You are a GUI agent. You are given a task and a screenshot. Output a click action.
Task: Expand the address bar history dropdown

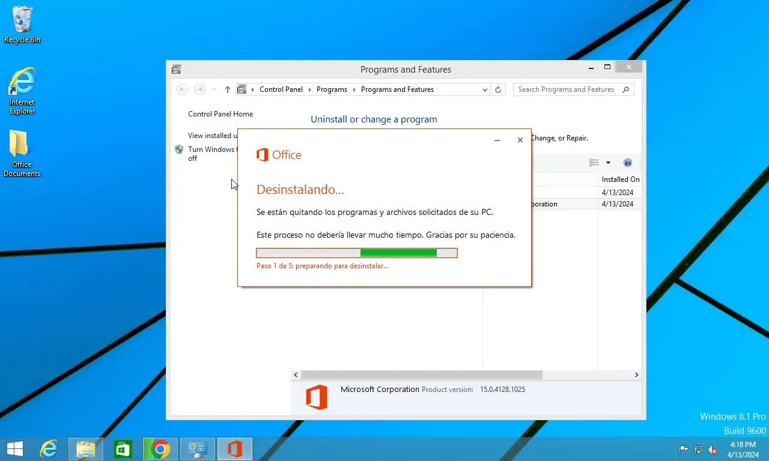point(485,89)
